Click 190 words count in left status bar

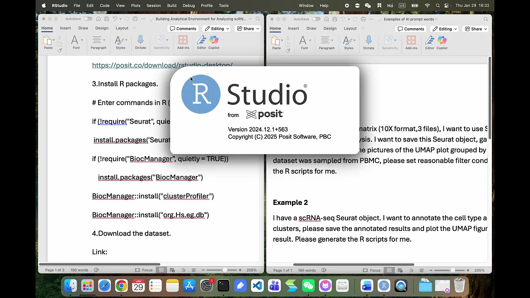click(79, 270)
